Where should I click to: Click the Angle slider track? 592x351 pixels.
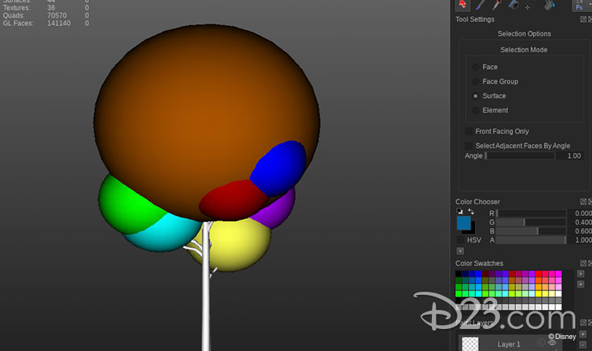coord(520,155)
